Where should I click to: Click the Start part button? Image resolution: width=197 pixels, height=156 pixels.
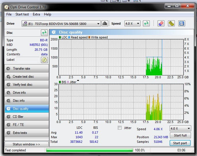coord(180,143)
